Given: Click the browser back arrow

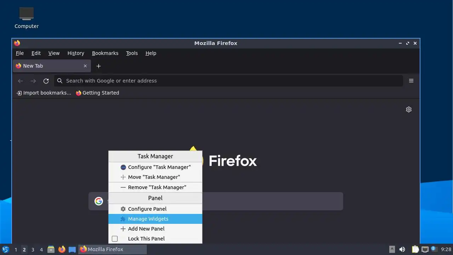Looking at the screenshot, I should (21, 81).
